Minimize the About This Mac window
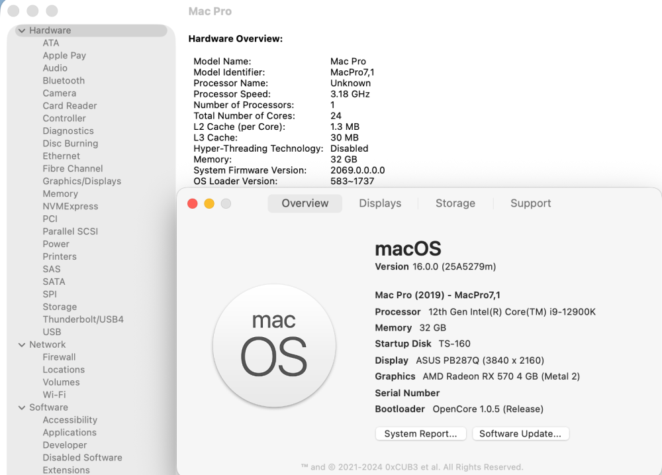 (209, 203)
